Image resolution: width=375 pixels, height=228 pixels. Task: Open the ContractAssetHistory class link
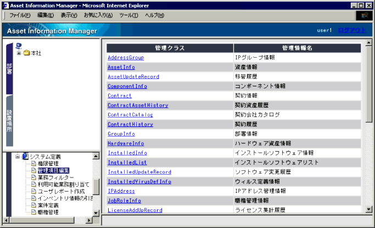[138, 105]
